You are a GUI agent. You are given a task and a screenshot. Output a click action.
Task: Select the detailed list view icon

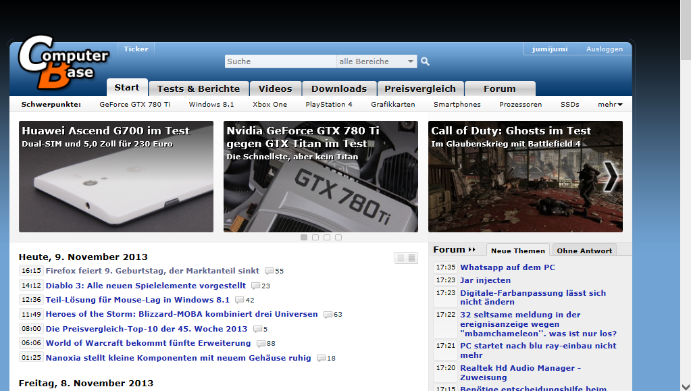412,258
